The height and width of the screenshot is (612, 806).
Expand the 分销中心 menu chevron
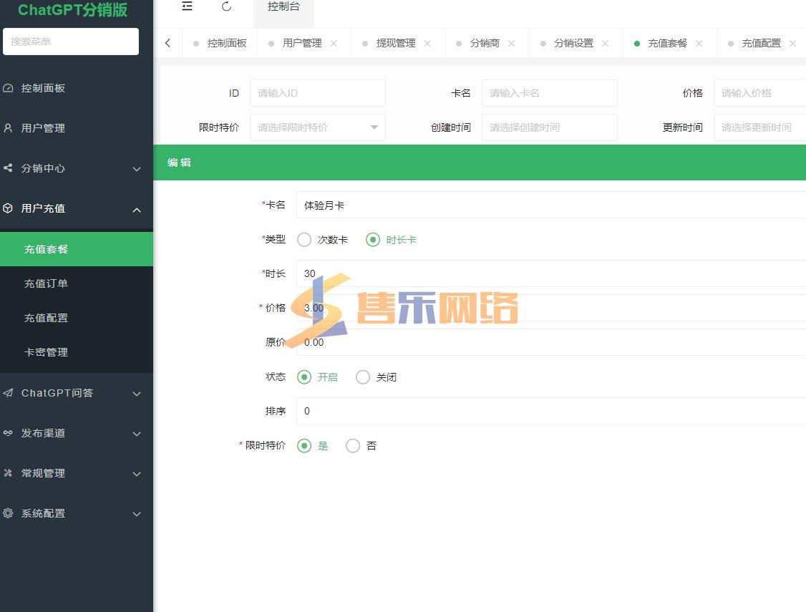coord(137,169)
